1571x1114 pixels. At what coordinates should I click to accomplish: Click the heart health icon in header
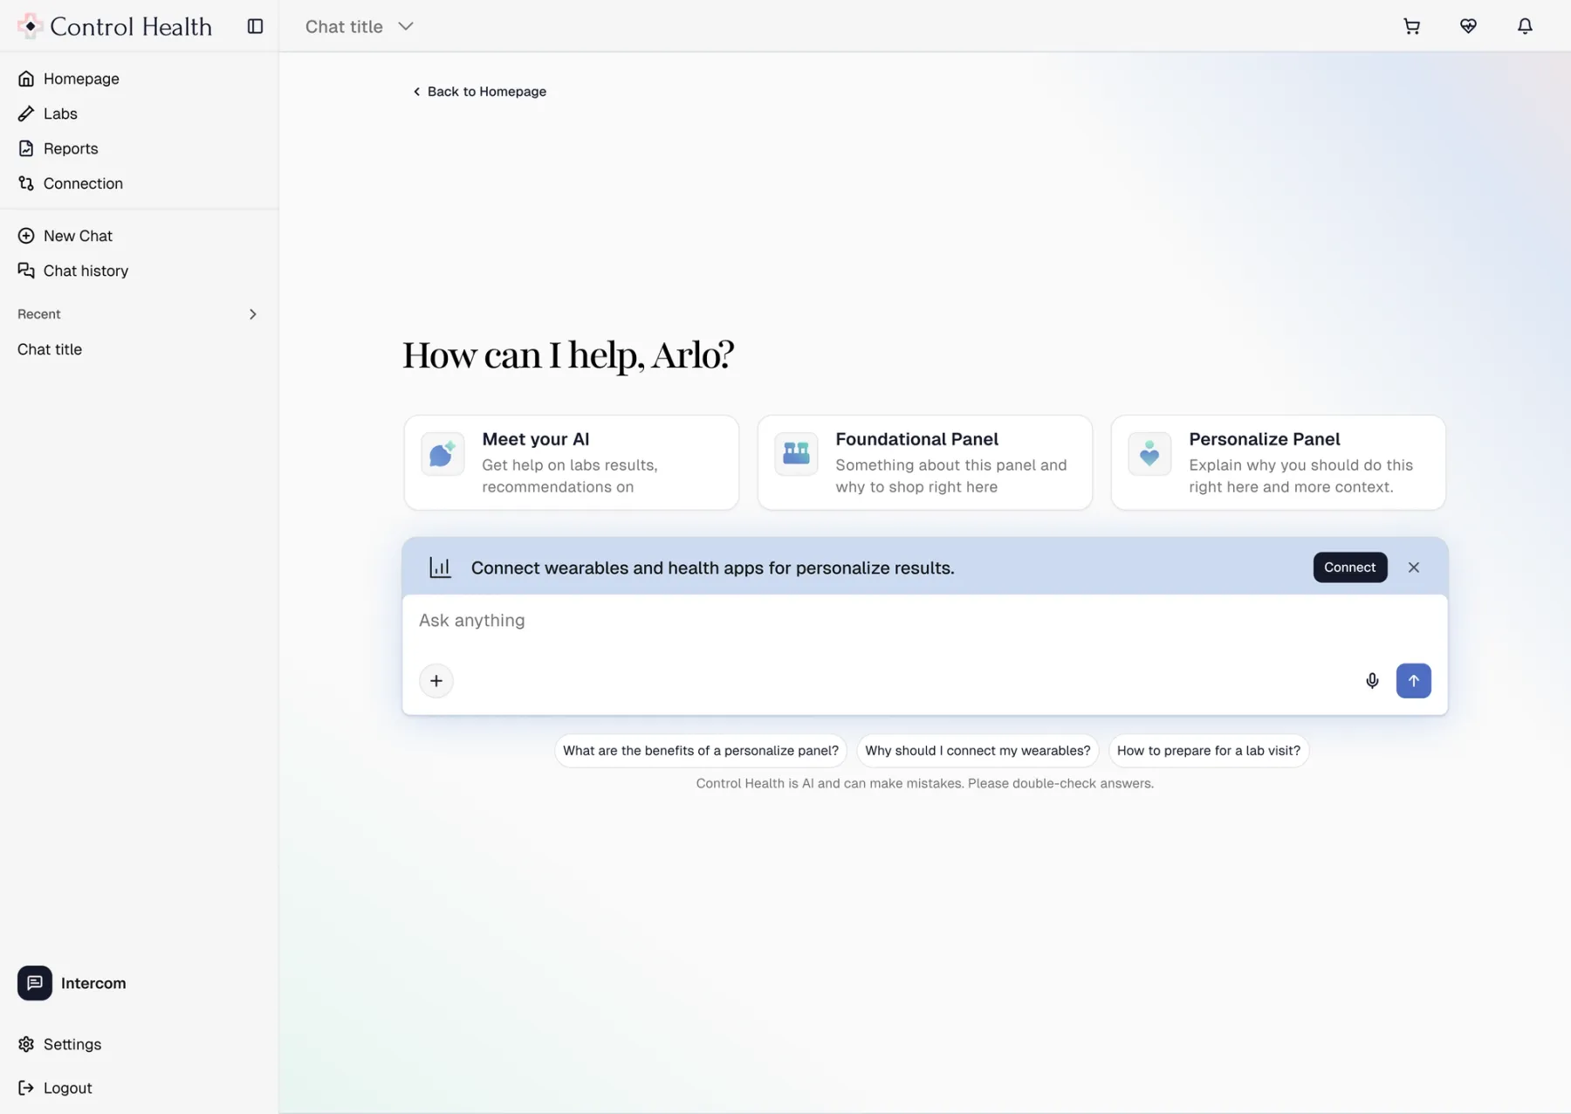[x=1468, y=26]
